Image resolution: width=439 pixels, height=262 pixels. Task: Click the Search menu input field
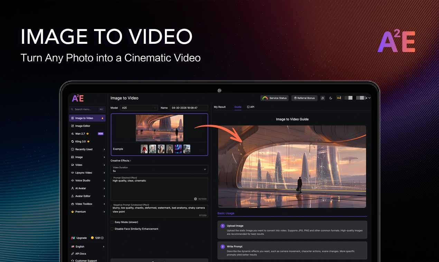tap(87, 109)
